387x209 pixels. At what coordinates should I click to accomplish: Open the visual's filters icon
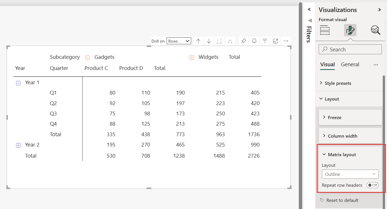point(265,41)
